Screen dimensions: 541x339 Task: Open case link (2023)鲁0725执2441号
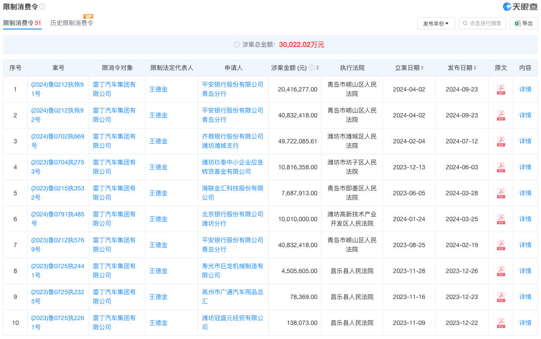58,271
